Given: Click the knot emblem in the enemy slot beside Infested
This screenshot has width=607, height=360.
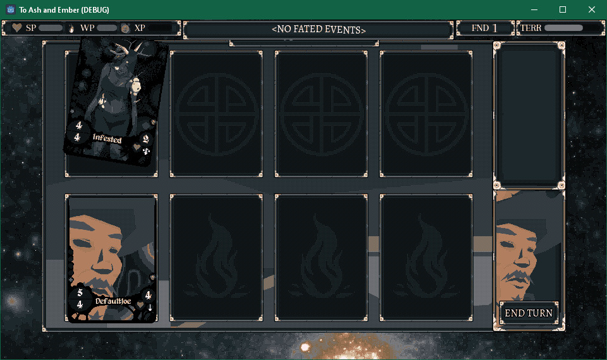Looking at the screenshot, I should 216,114.
